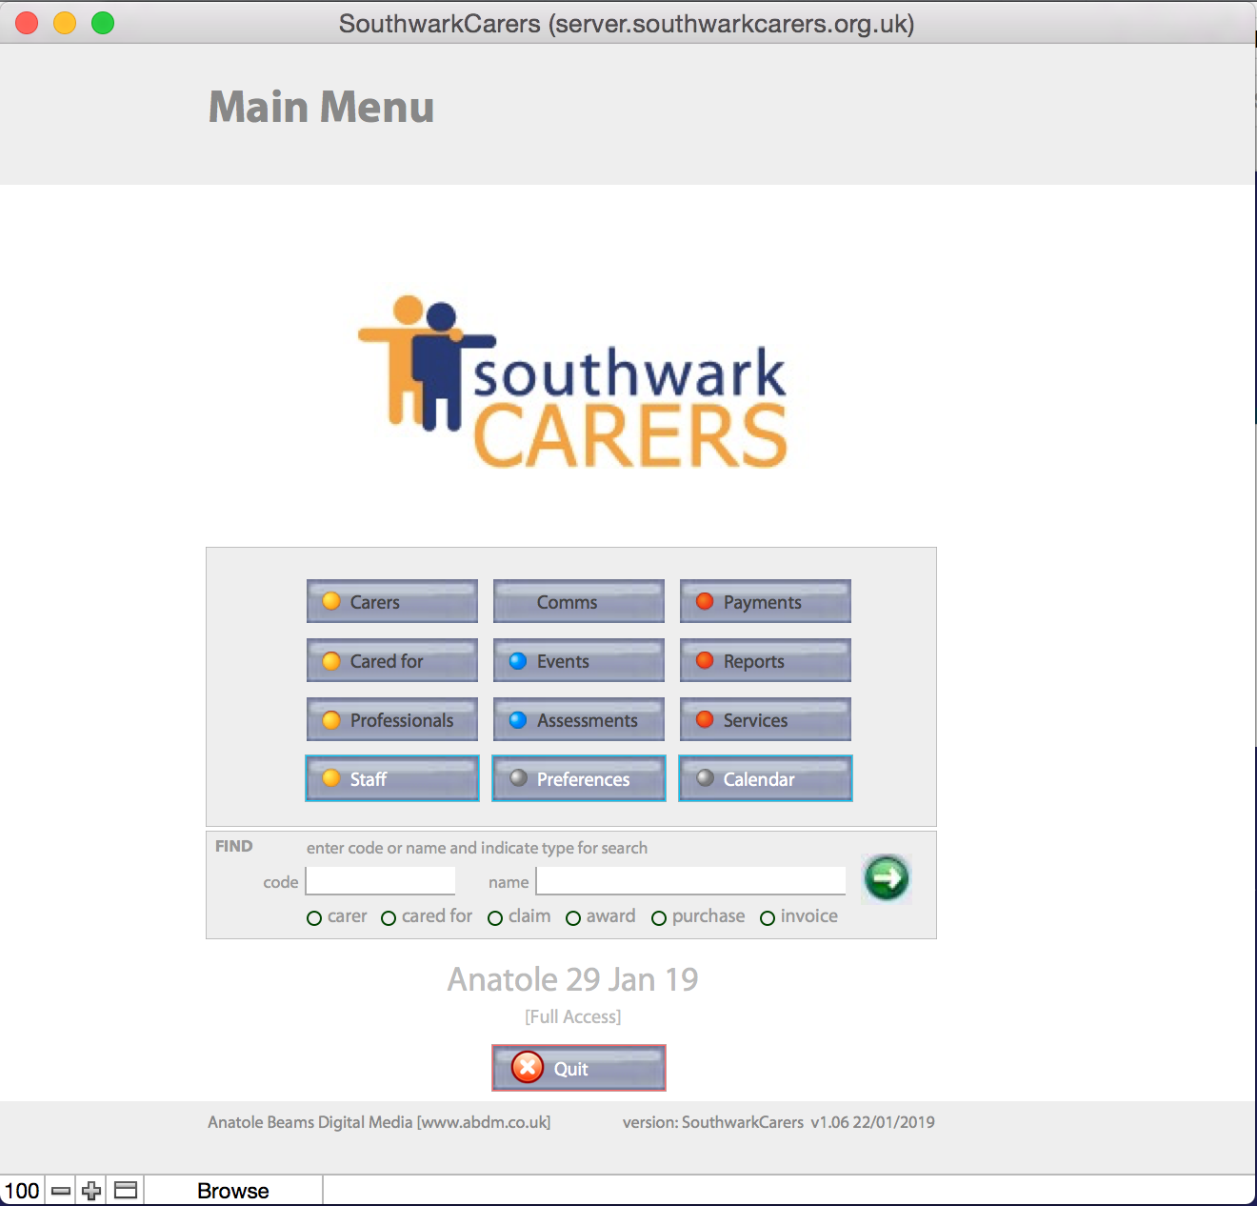Open the Assessments section
1257x1206 pixels.
coord(579,719)
